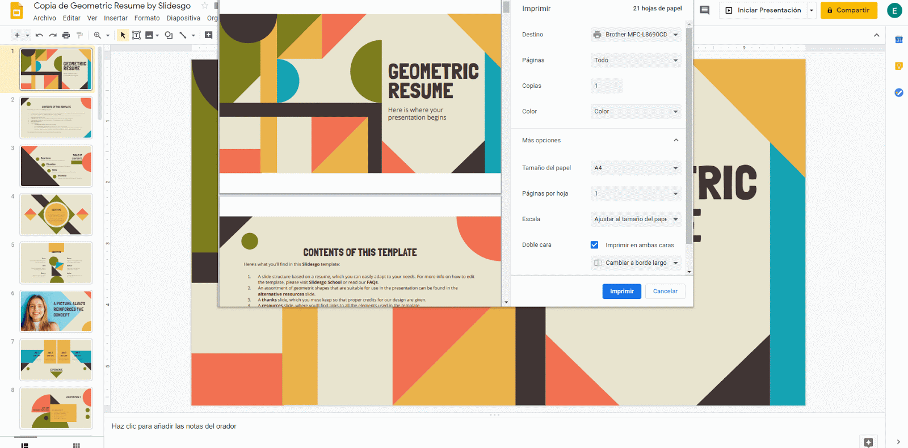The height and width of the screenshot is (448, 908).
Task: Click the presentation title text
Action: [x=112, y=6]
